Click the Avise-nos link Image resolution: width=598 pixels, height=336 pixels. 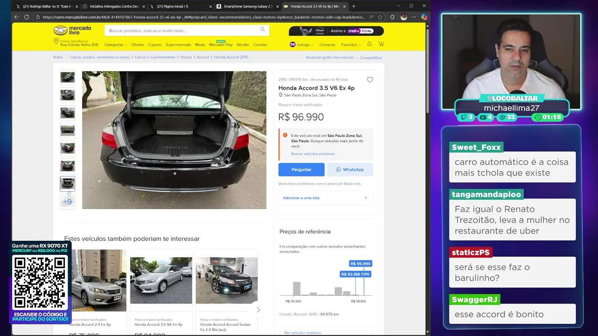tap(352, 183)
